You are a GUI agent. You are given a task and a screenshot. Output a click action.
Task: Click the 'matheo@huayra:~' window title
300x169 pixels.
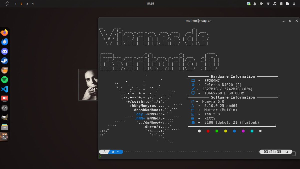click(199, 21)
